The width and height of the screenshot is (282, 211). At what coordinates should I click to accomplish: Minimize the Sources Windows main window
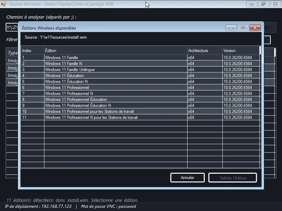pyautogui.click(x=251, y=4)
